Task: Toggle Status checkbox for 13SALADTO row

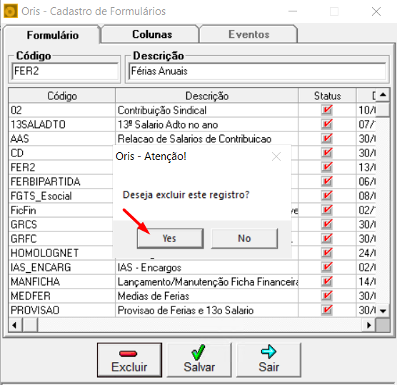Action: [x=326, y=124]
